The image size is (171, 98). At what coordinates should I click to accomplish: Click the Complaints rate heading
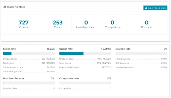click(x=69, y=78)
